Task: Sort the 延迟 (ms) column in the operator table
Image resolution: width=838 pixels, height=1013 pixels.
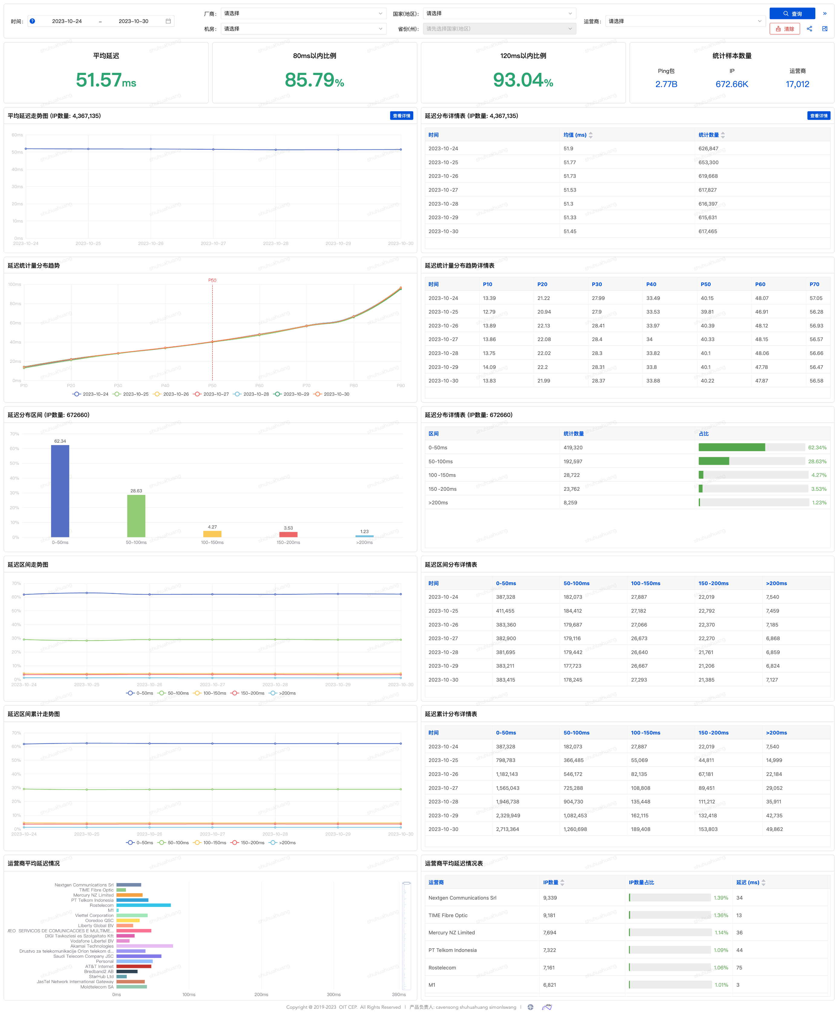Action: click(x=763, y=882)
